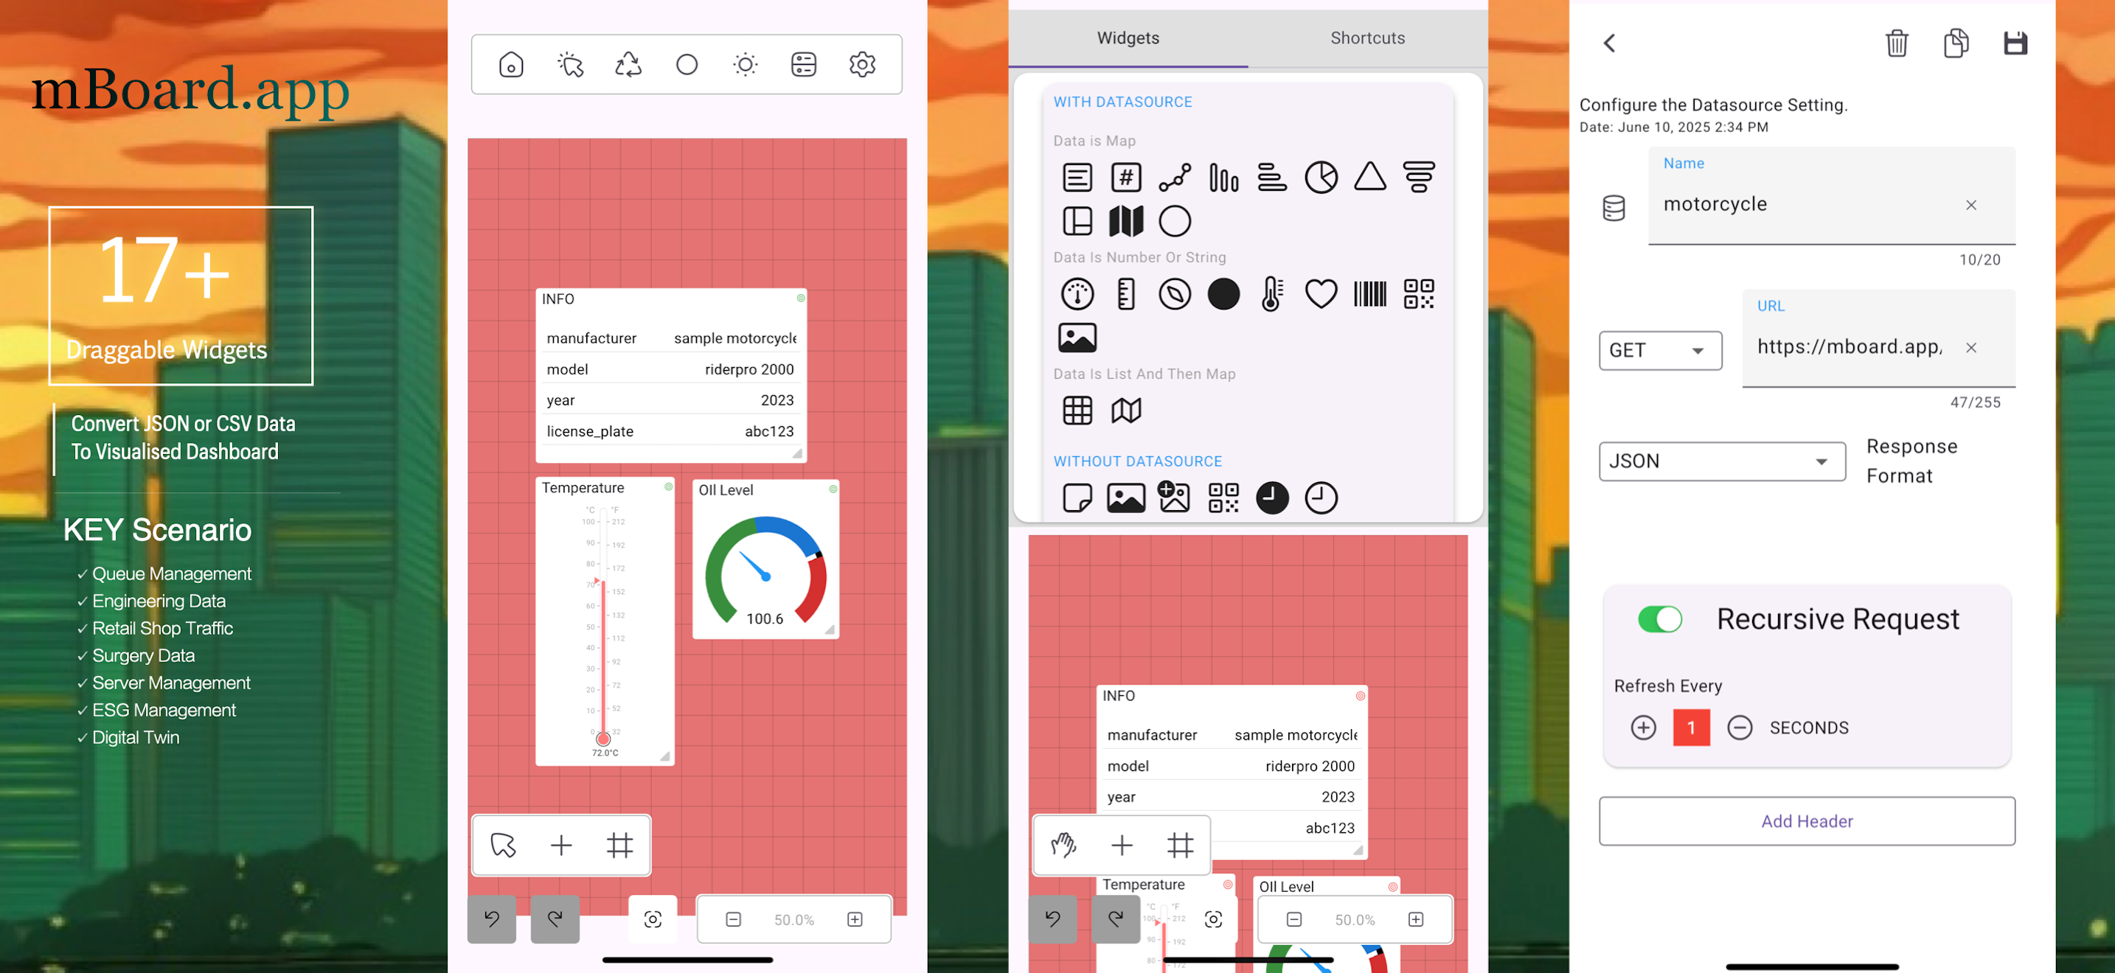Screen dimensions: 2115x973
Task: Go back using the left chevron
Action: (1609, 43)
